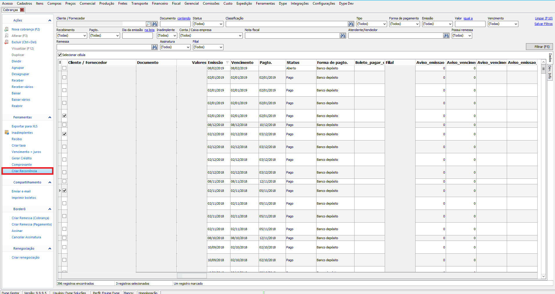Collapse the Ações panel section
This screenshot has width=555, height=294.
[x=50, y=20]
